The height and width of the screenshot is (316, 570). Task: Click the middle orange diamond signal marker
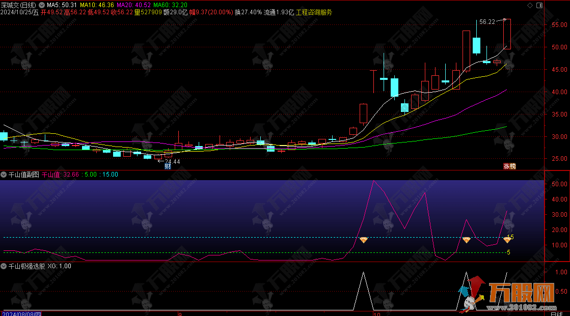point(467,240)
